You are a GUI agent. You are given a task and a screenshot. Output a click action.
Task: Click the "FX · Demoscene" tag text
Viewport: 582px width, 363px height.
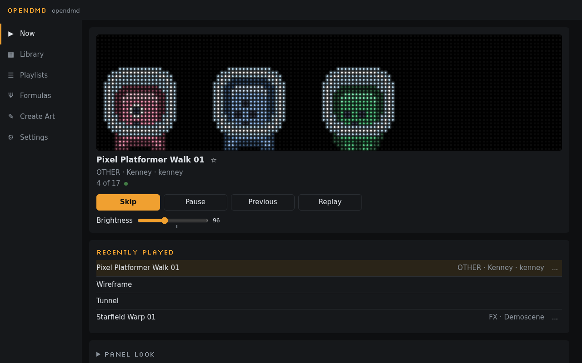[x=517, y=317]
